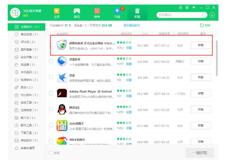Screen dimensions: 230x160
Task: Select 最近安装 (3) in the sidebar
Action: point(27,34)
